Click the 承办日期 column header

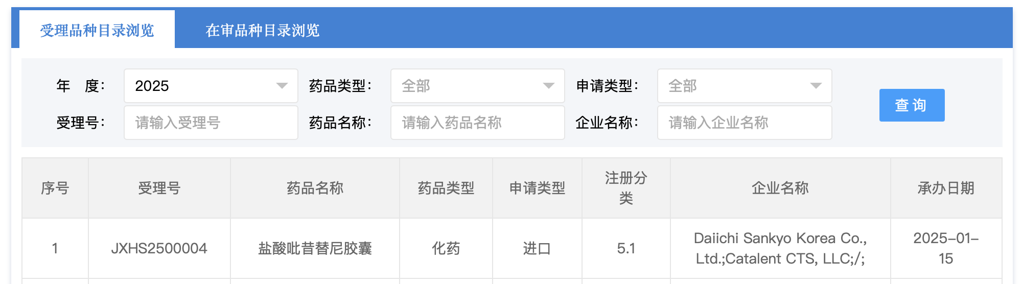pos(945,188)
